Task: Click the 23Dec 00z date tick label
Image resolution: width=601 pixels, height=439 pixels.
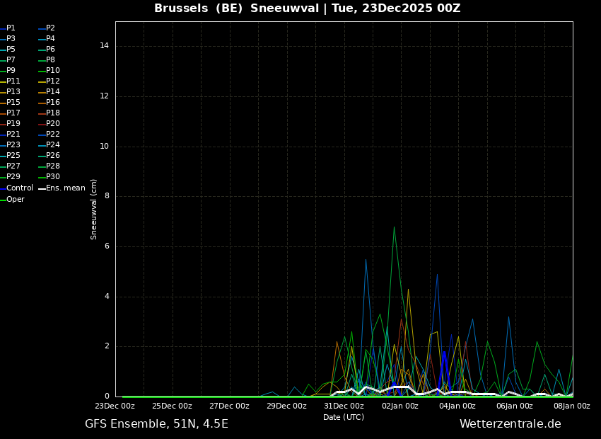Action: click(x=115, y=406)
